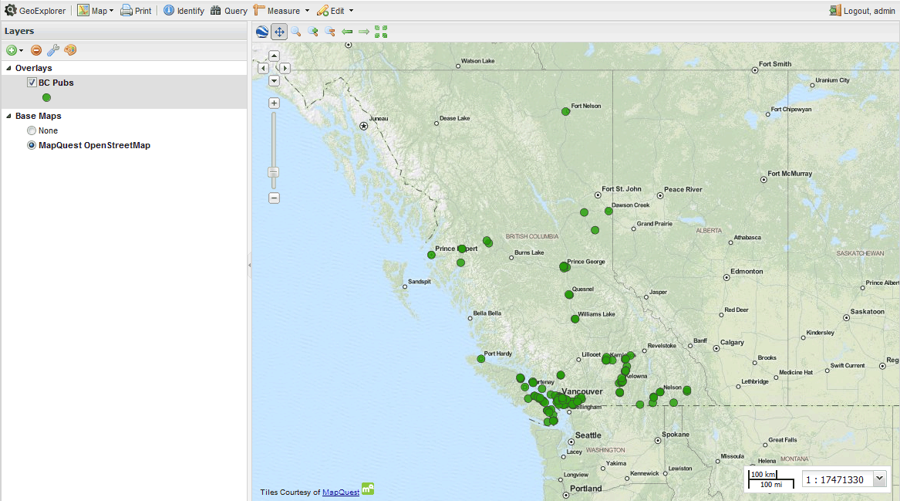Click the zoom in magnifier with plus
The width and height of the screenshot is (900, 501).
click(x=313, y=32)
